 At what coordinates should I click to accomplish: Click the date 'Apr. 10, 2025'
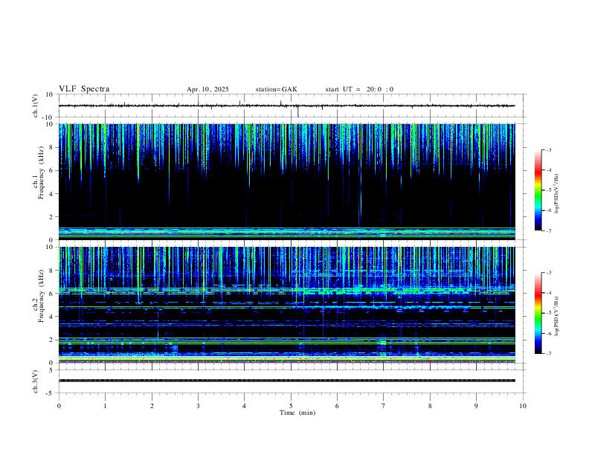pos(207,89)
